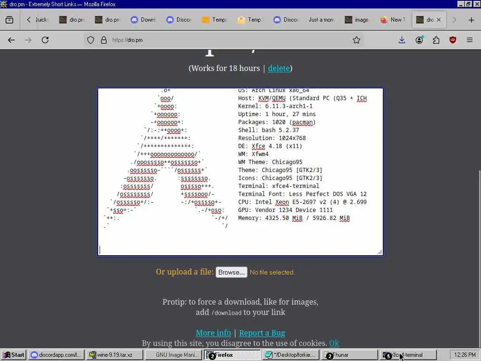The width and height of the screenshot is (481, 361).
Task: Accept cookie notice with Ok link
Action: [334, 343]
